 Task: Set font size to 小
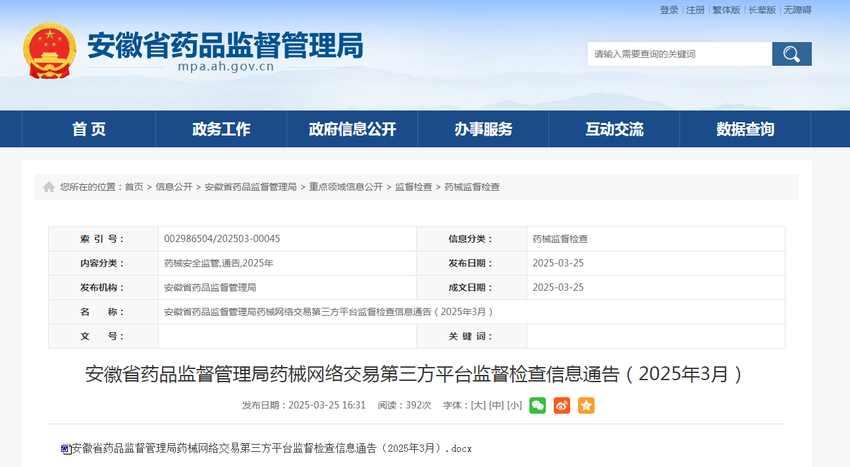pyautogui.click(x=514, y=405)
